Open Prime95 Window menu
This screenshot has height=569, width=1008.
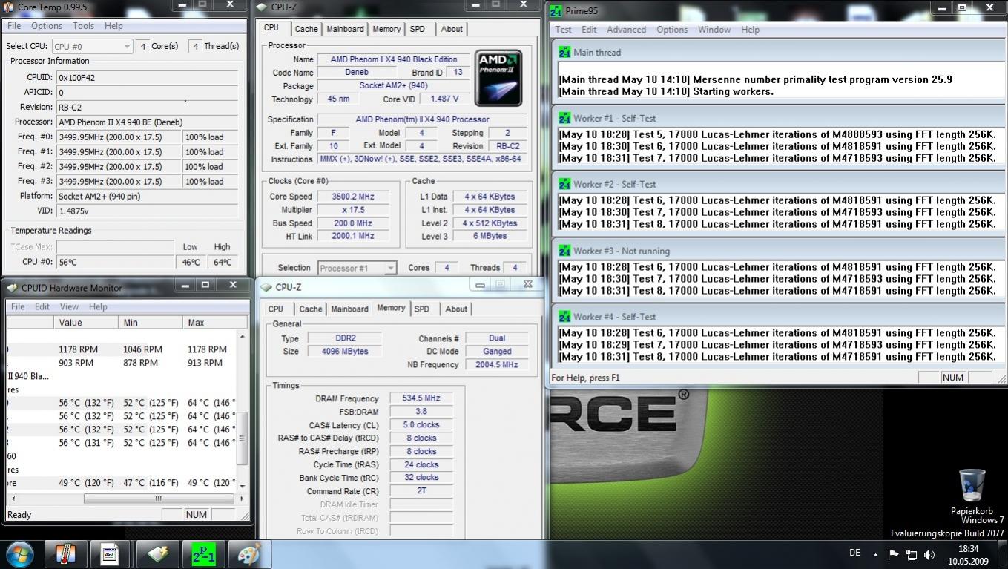pos(715,30)
